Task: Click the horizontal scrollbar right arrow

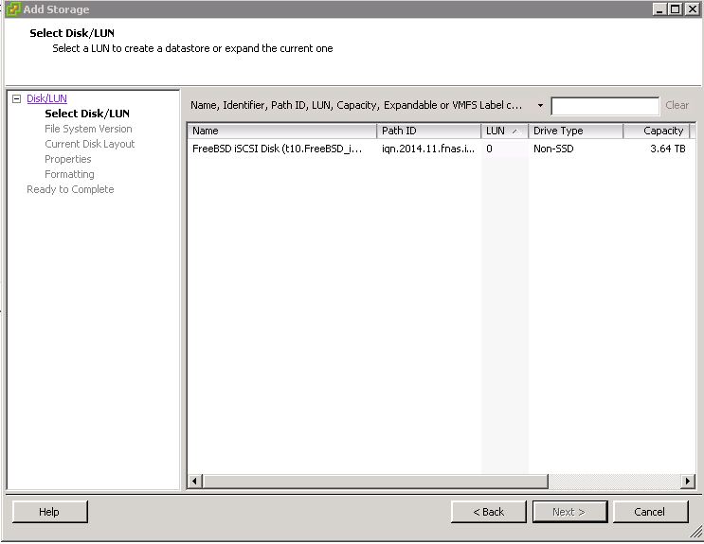Action: pyautogui.click(x=687, y=482)
